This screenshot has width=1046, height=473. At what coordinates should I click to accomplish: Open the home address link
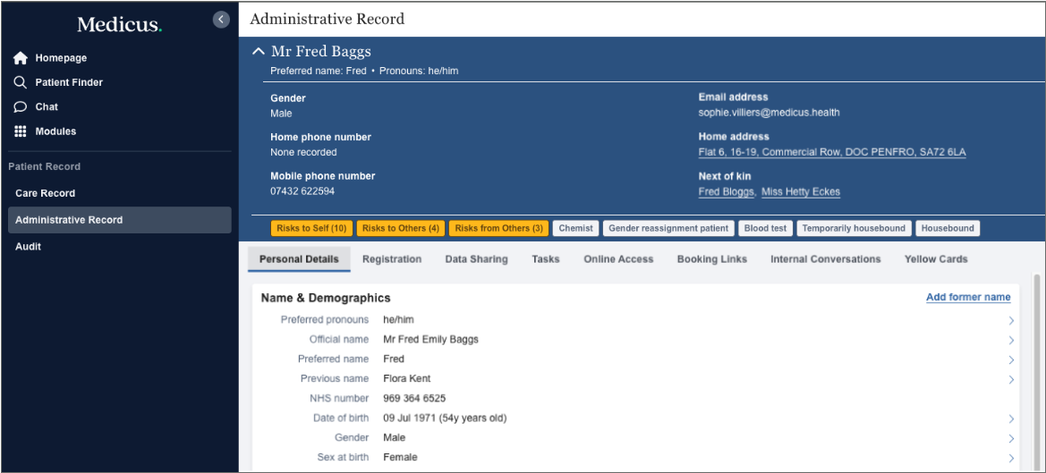tap(831, 153)
